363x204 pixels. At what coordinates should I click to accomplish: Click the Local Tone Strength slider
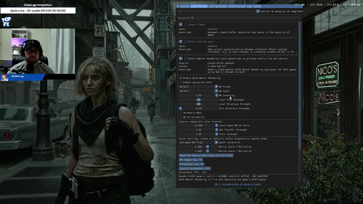click(x=198, y=100)
